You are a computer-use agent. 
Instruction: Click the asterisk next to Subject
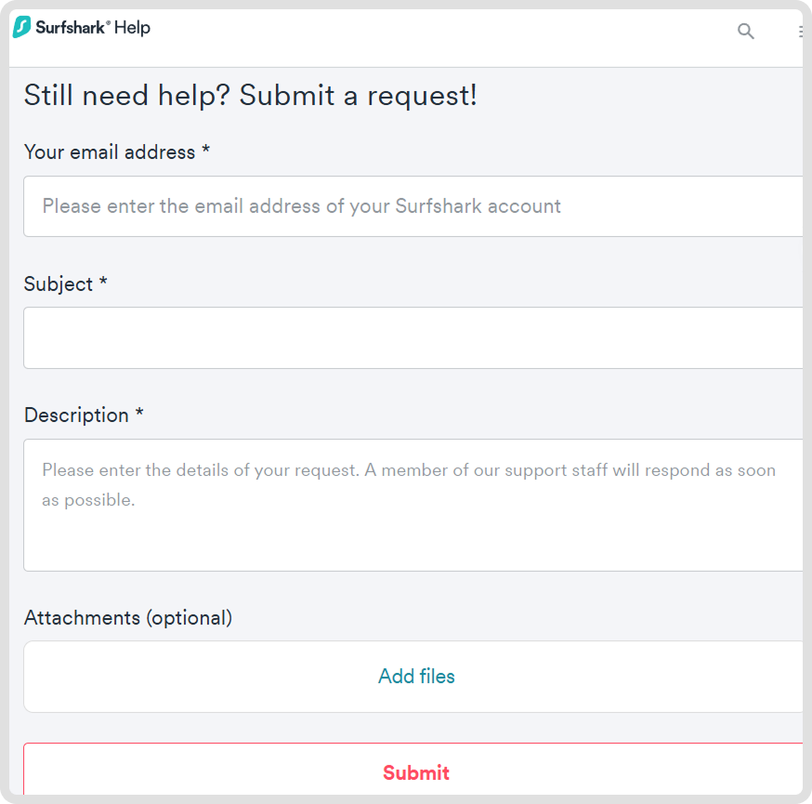pyautogui.click(x=104, y=283)
